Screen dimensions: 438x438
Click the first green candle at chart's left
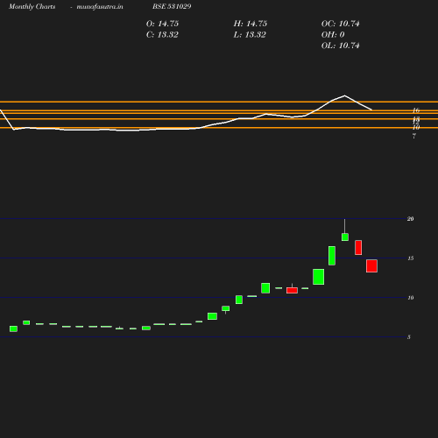coord(13,328)
